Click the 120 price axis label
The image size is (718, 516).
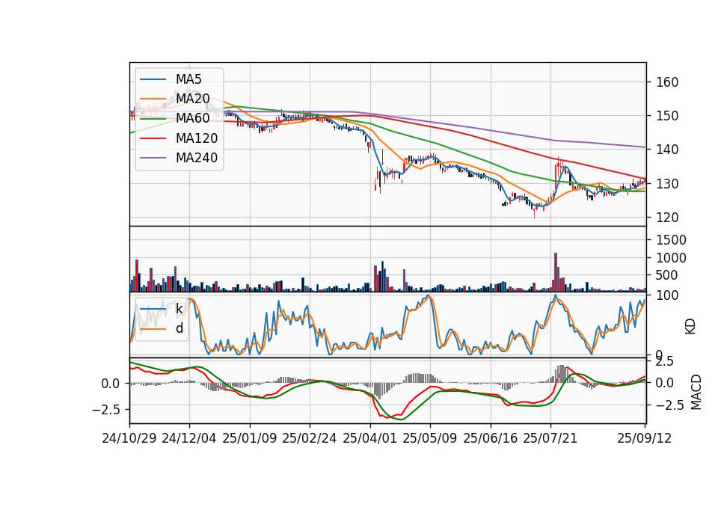point(668,218)
